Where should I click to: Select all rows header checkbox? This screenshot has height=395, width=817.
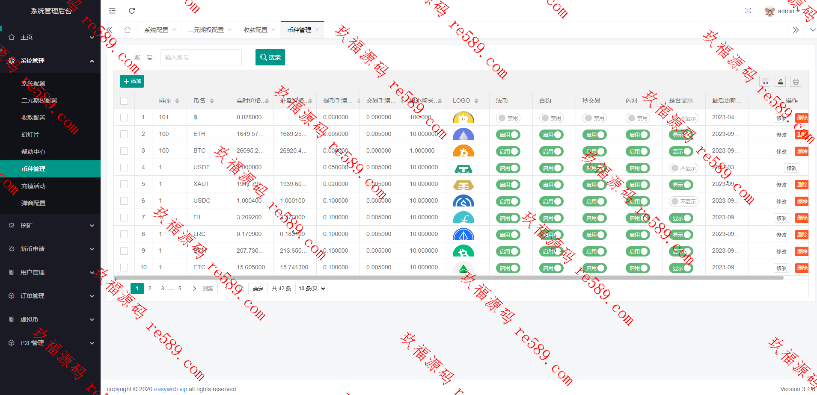pos(124,101)
